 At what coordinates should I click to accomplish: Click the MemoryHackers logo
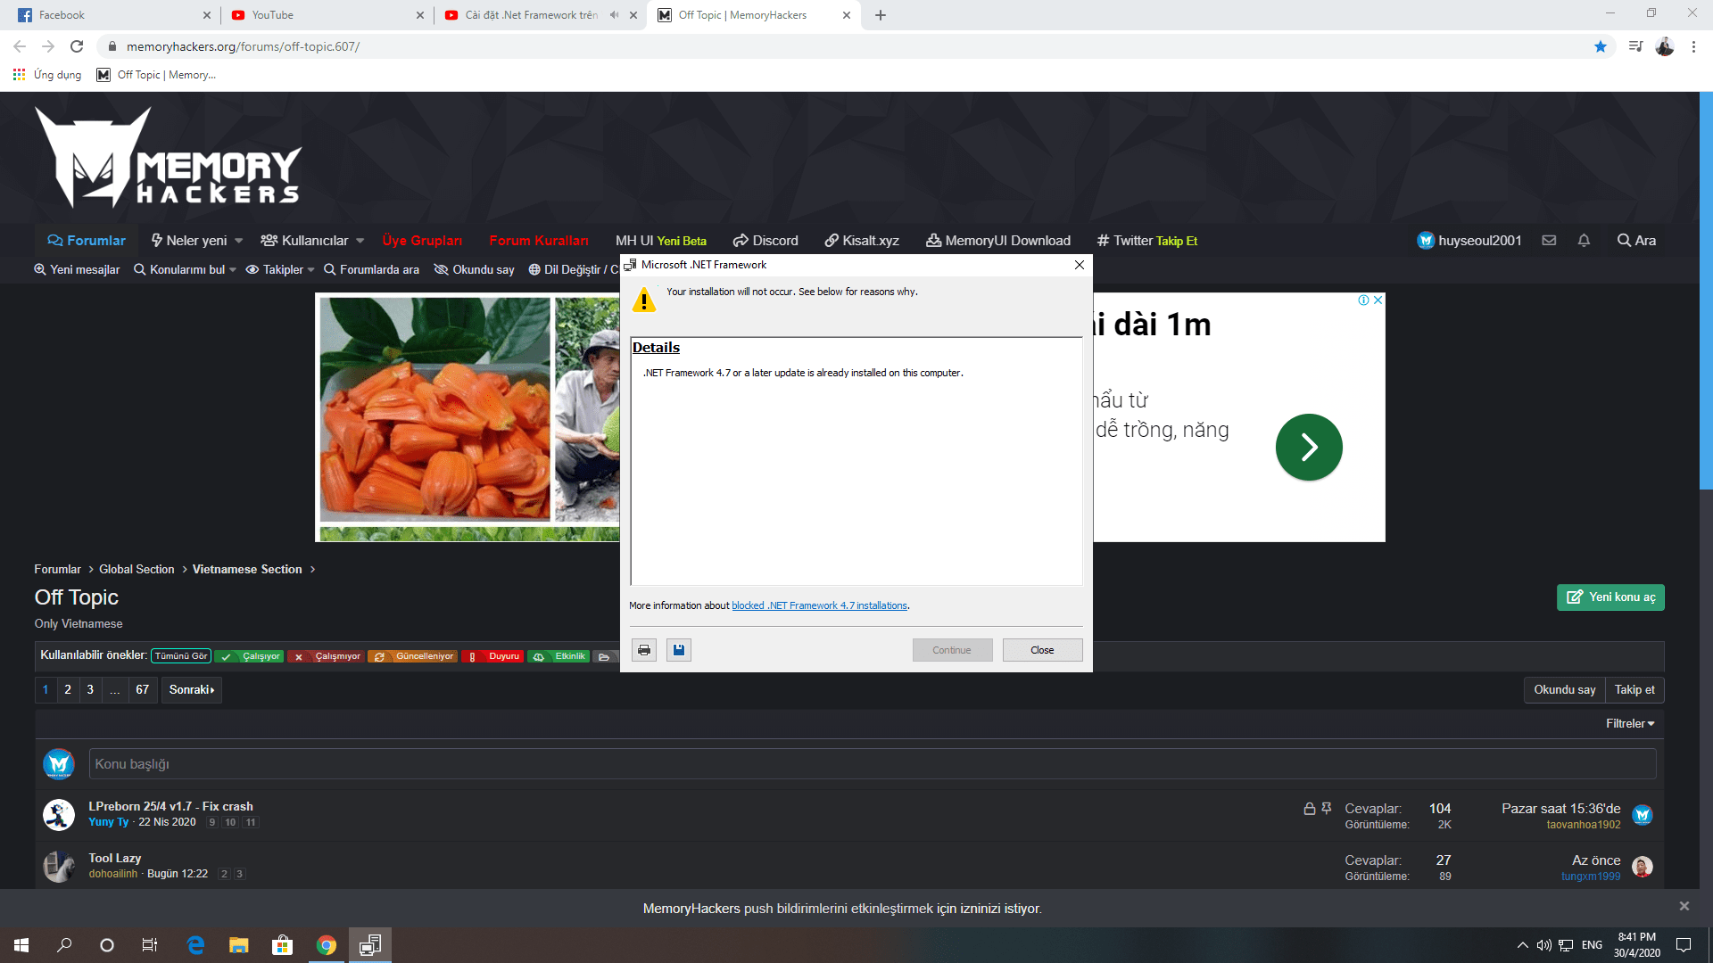168,157
